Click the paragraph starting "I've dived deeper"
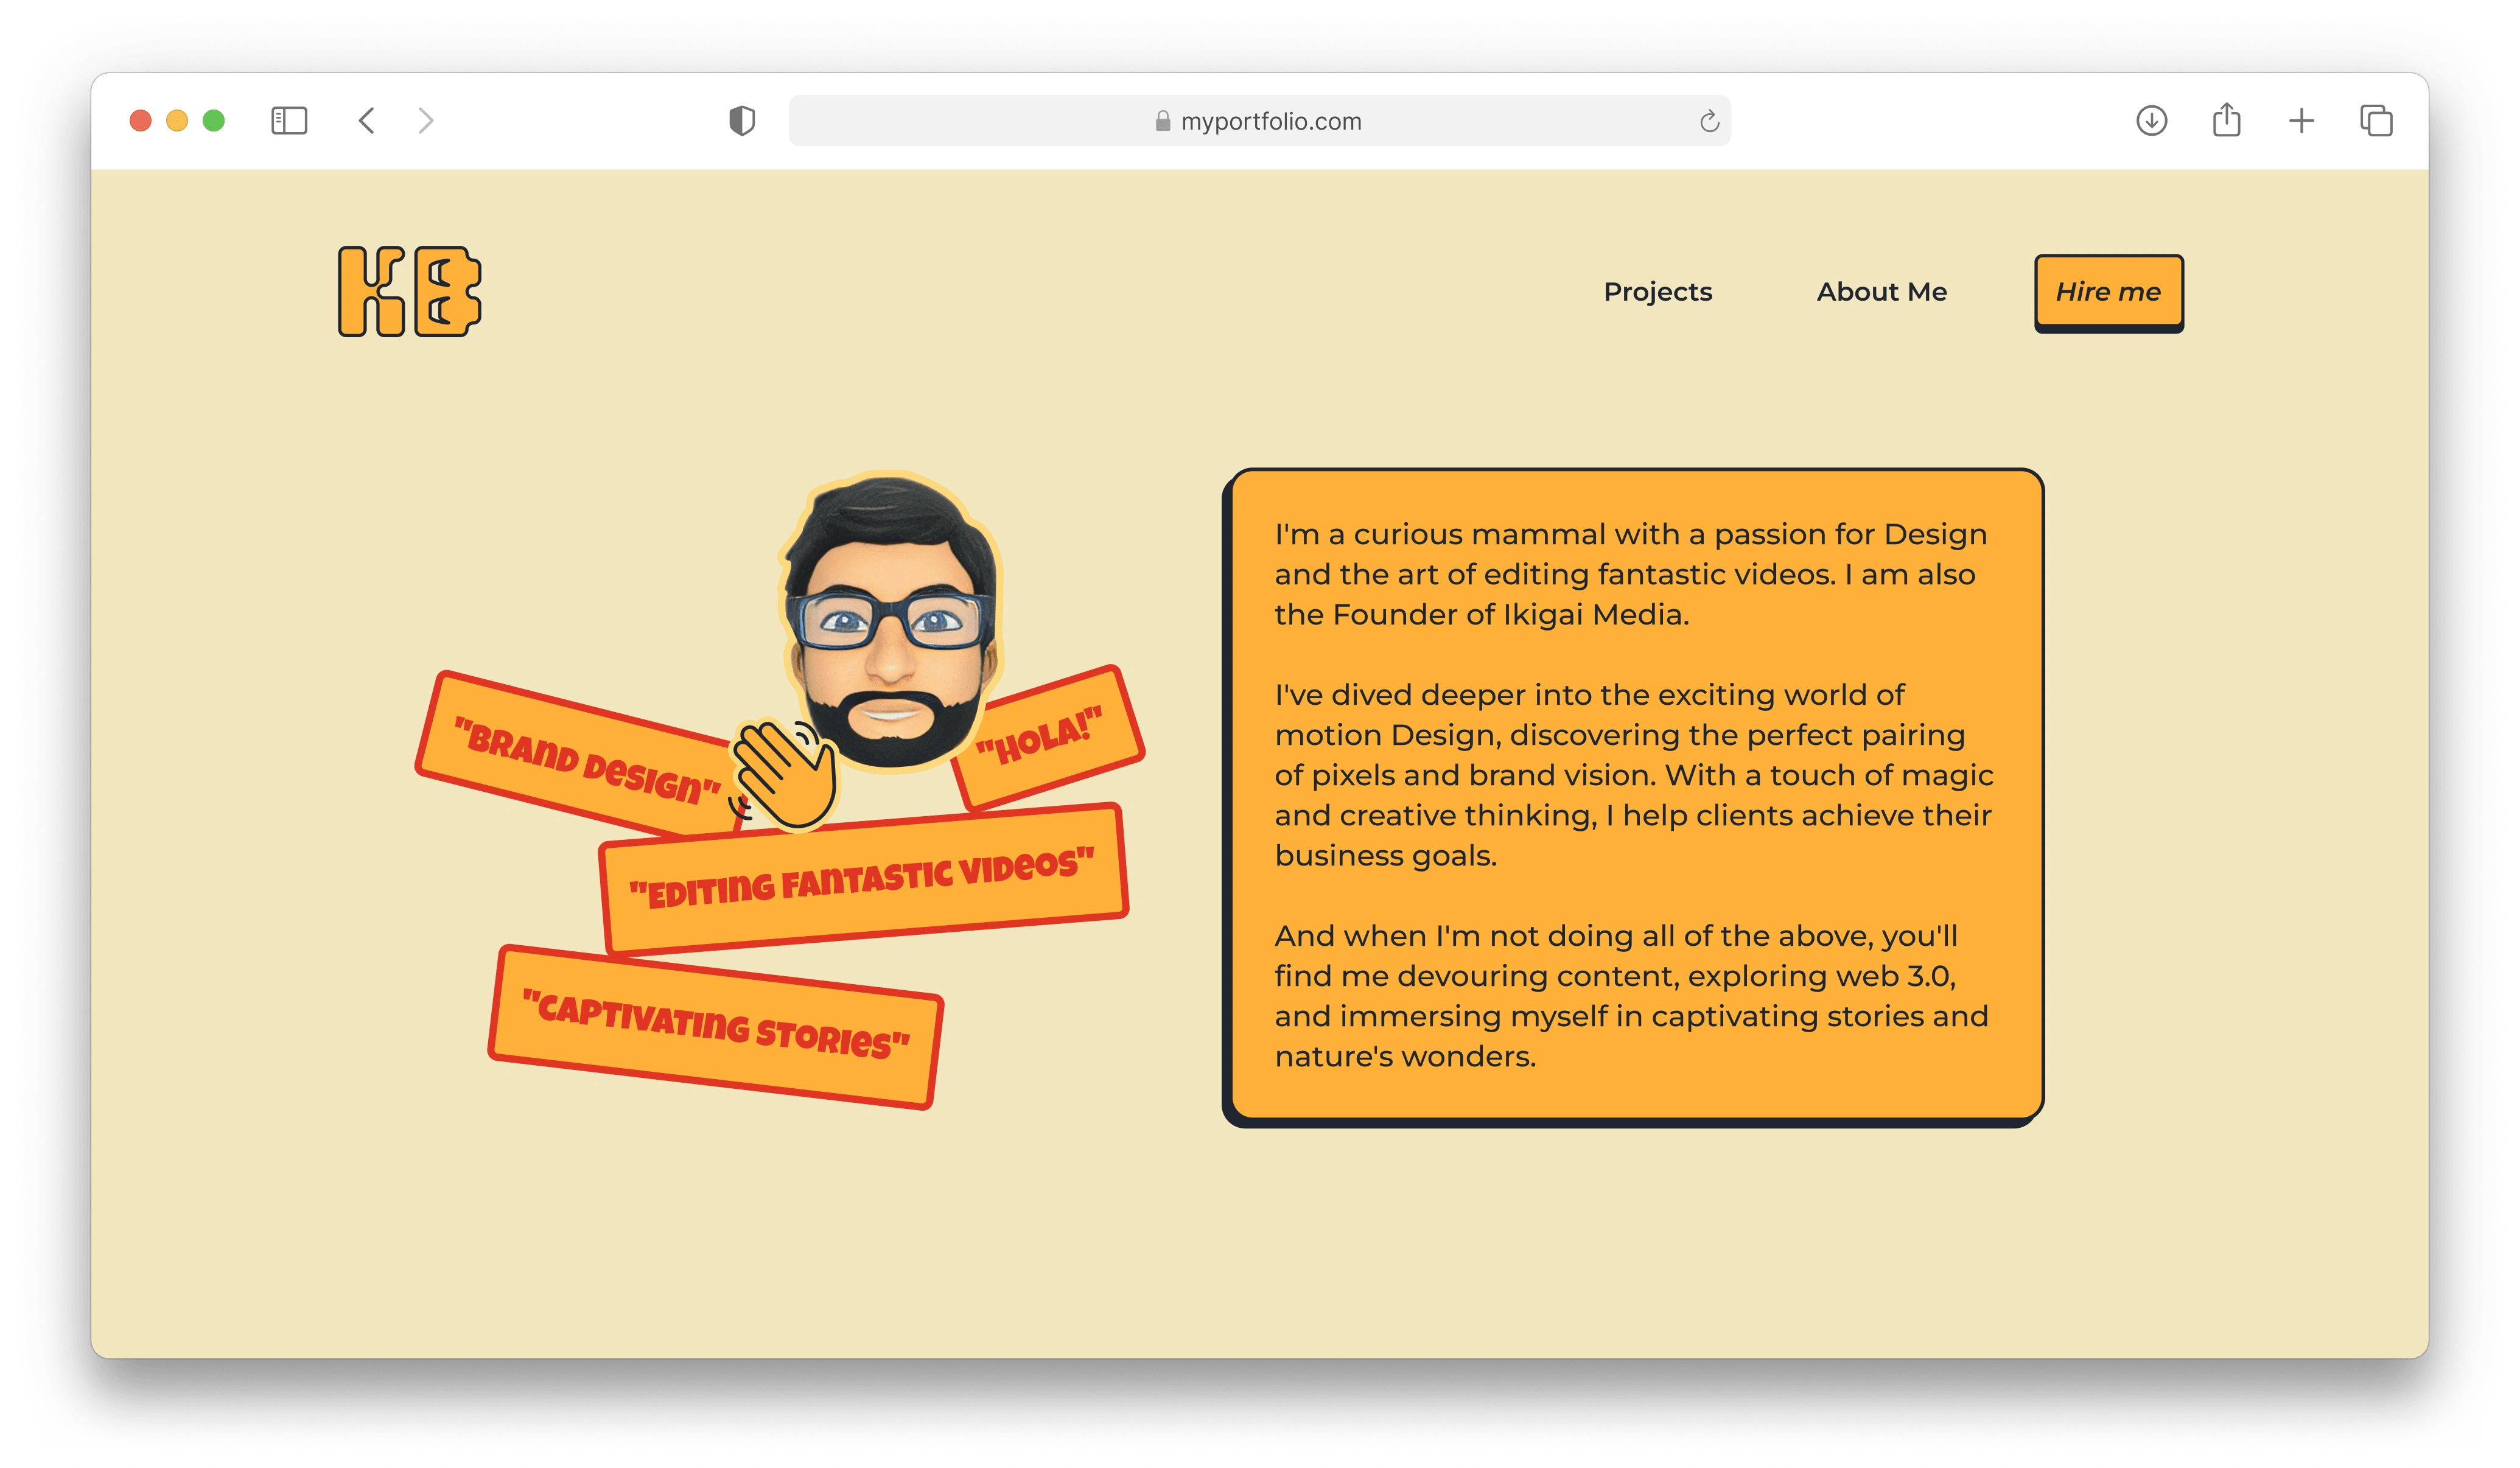This screenshot has width=2520, height=1468. coord(1633,775)
